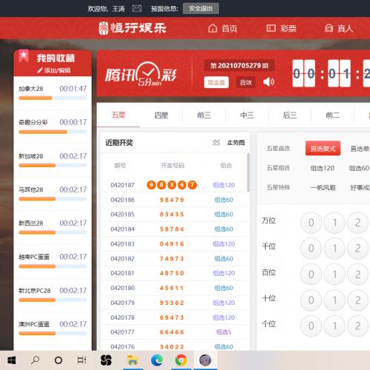Open the 彩票 ticket icon

tap(271, 28)
